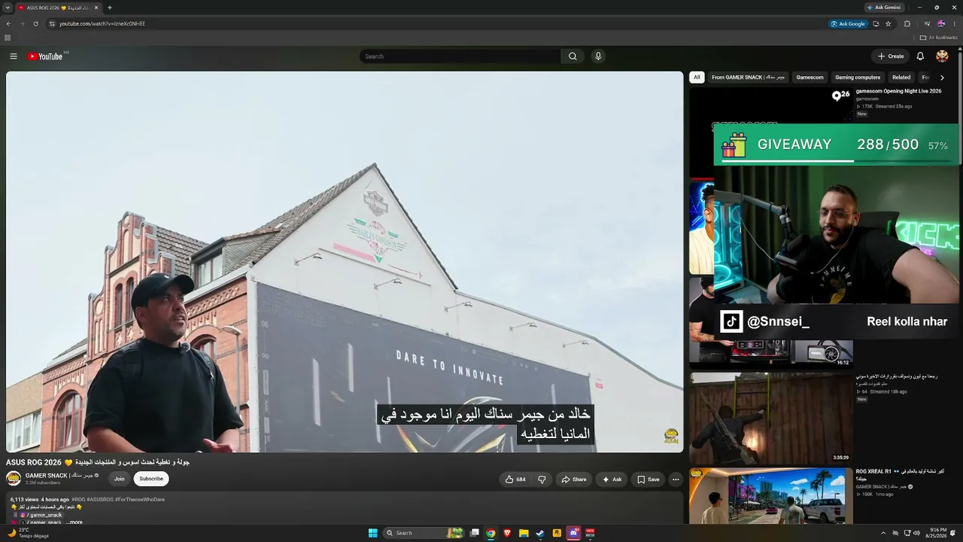This screenshot has width=963, height=542.
Task: Click the Ask Gemini button
Action: (884, 8)
